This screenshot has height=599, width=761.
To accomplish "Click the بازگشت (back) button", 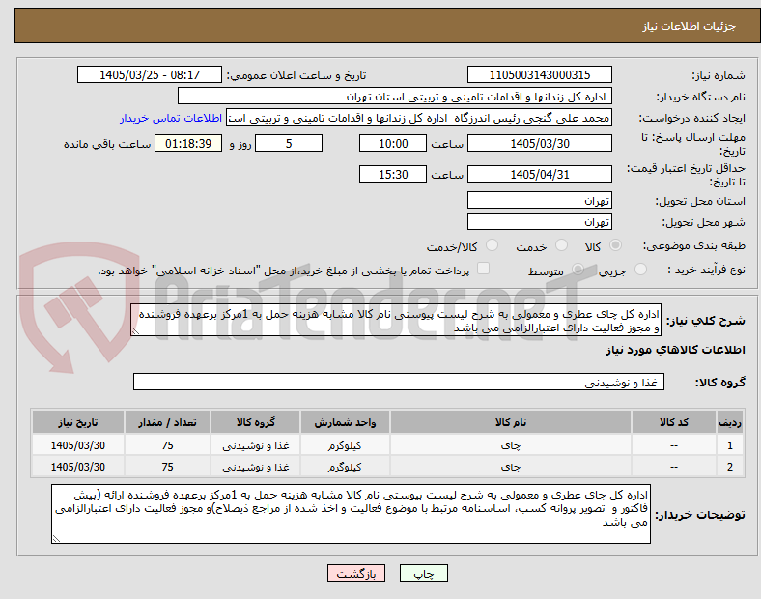I will coord(356,573).
